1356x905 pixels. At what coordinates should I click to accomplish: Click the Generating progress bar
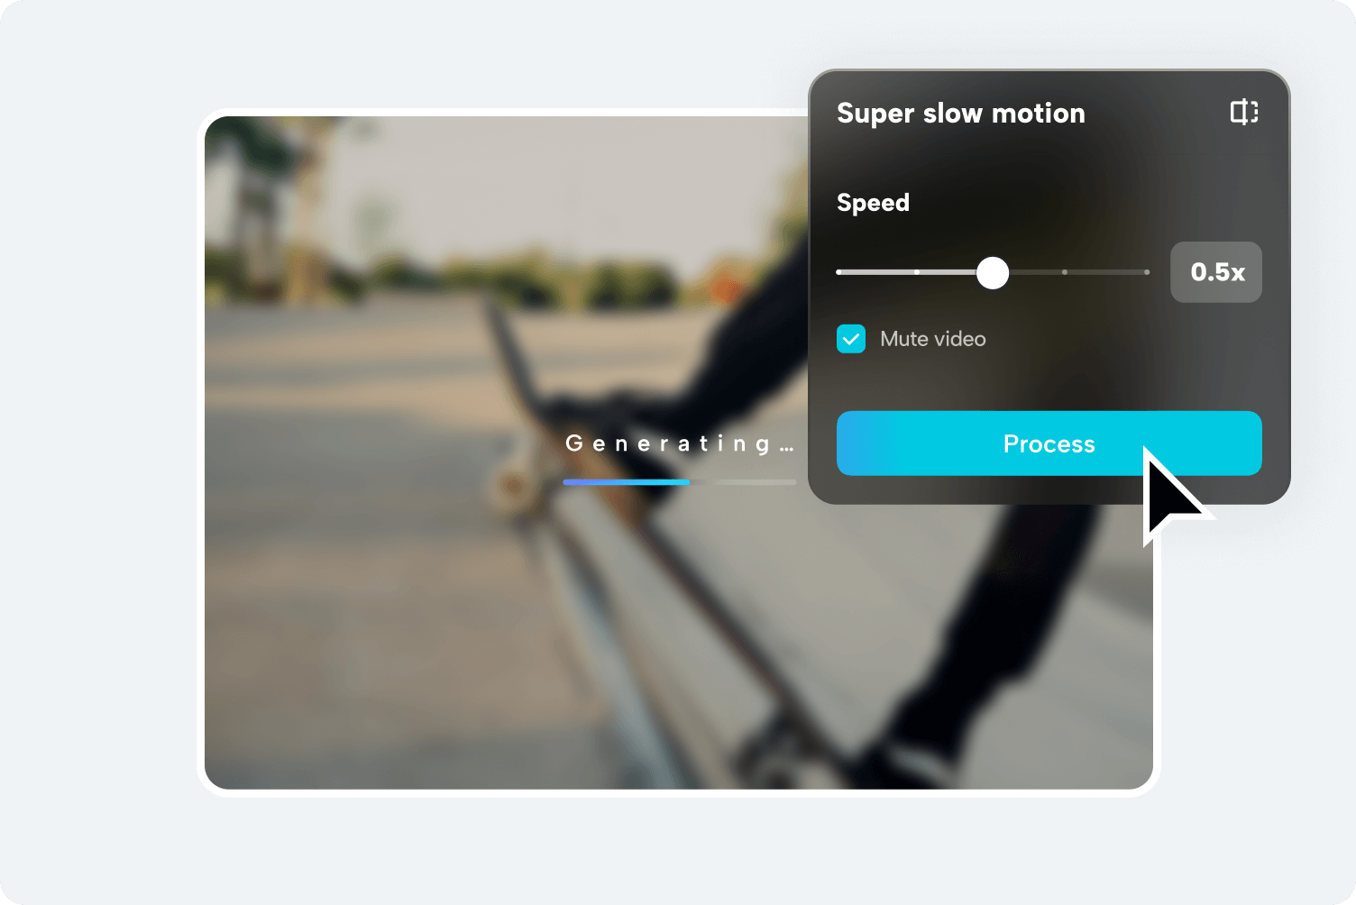pyautogui.click(x=680, y=482)
